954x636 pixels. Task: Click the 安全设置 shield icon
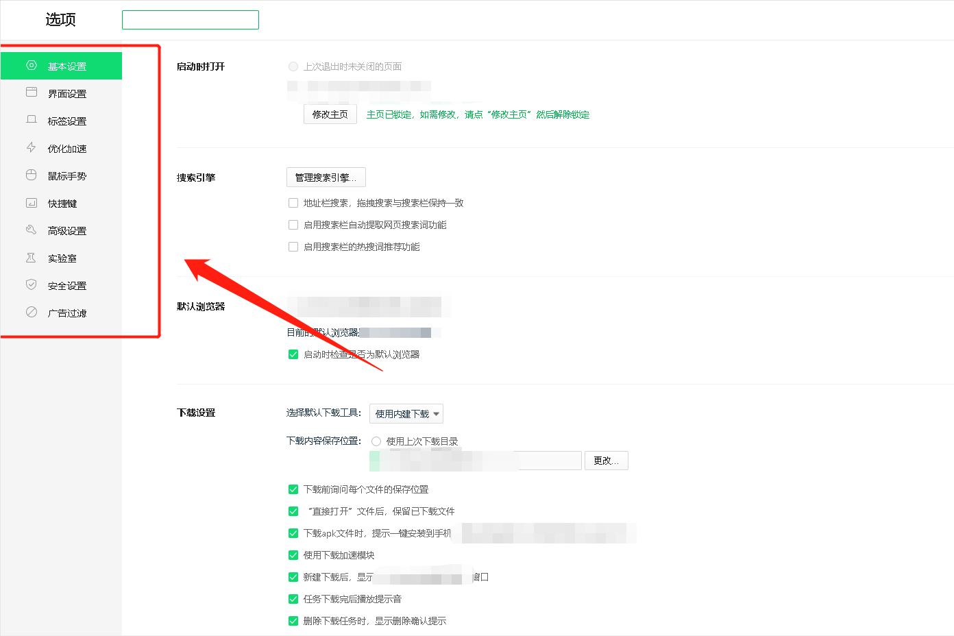pos(32,284)
